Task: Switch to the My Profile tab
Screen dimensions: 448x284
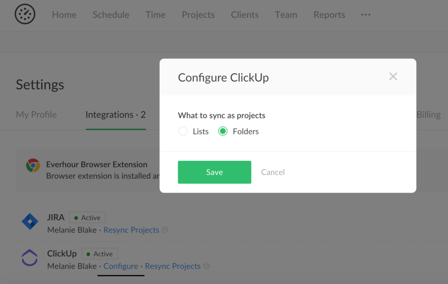Action: coord(36,114)
